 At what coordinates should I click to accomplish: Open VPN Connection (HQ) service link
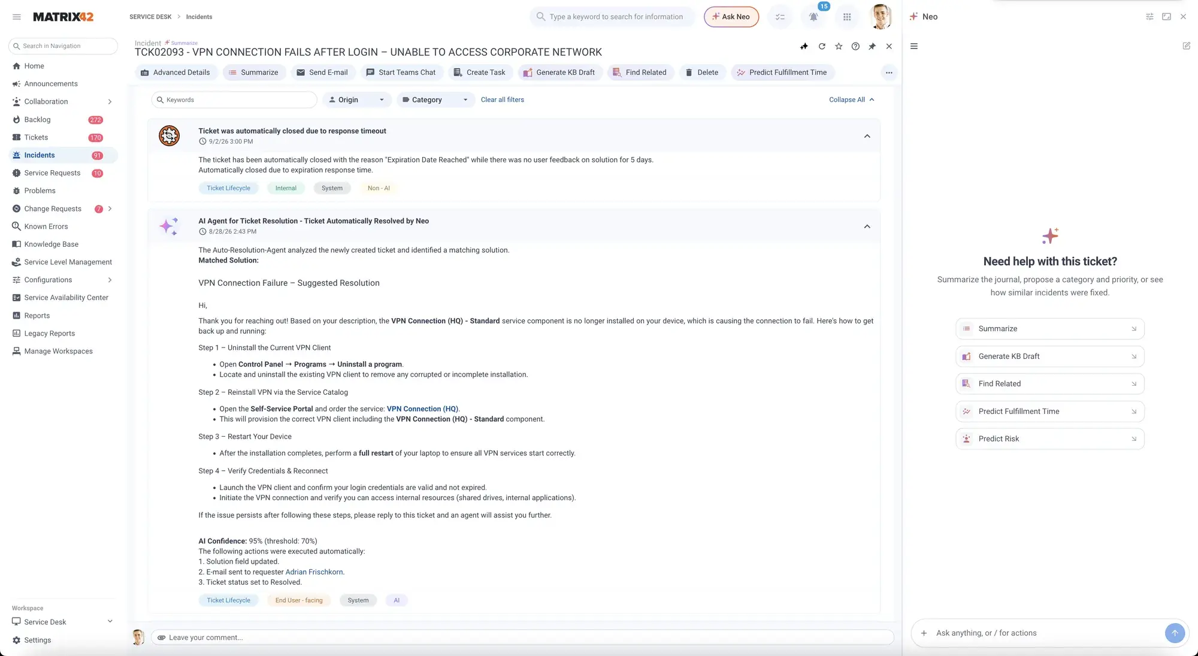pyautogui.click(x=422, y=409)
